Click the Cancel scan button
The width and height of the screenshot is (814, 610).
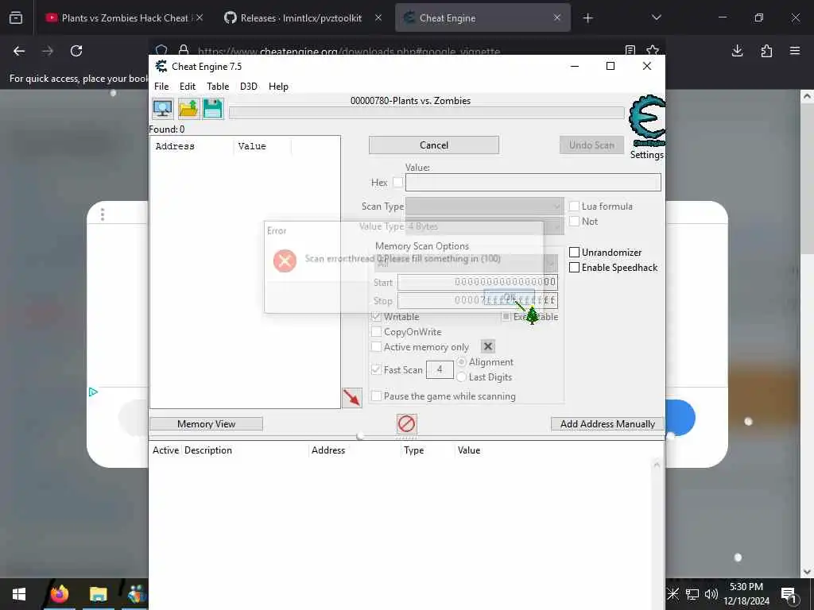pyautogui.click(x=434, y=145)
